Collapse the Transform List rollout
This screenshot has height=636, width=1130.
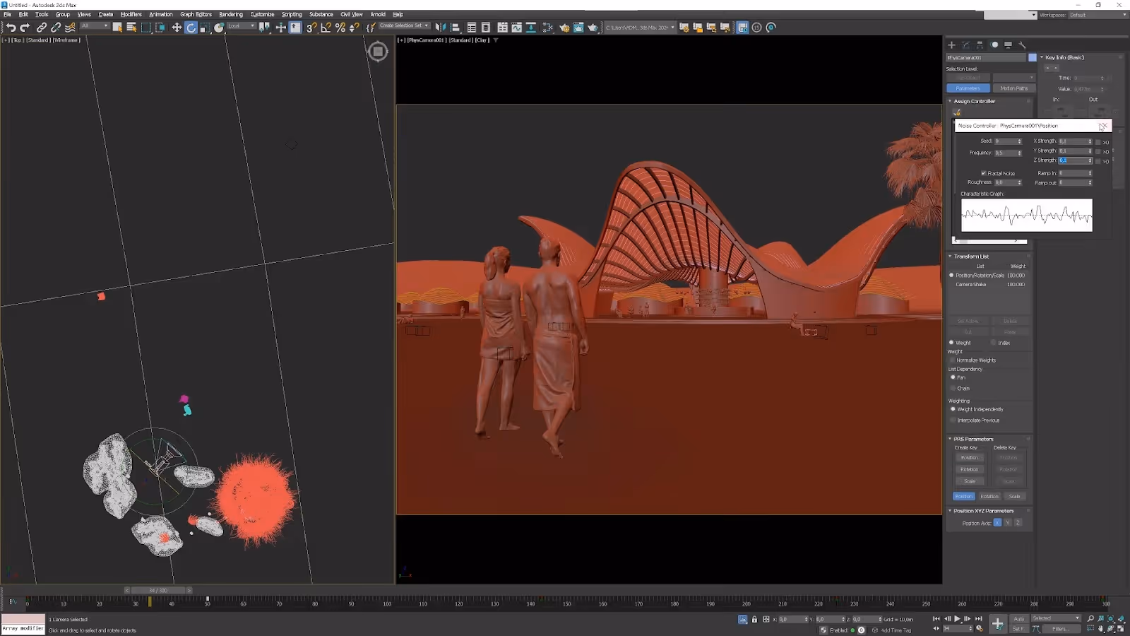(x=950, y=257)
